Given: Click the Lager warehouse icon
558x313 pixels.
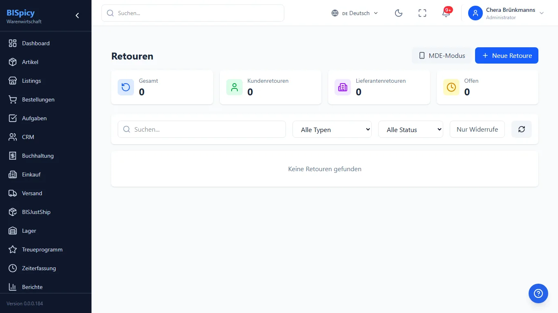Looking at the screenshot, I should tap(13, 231).
